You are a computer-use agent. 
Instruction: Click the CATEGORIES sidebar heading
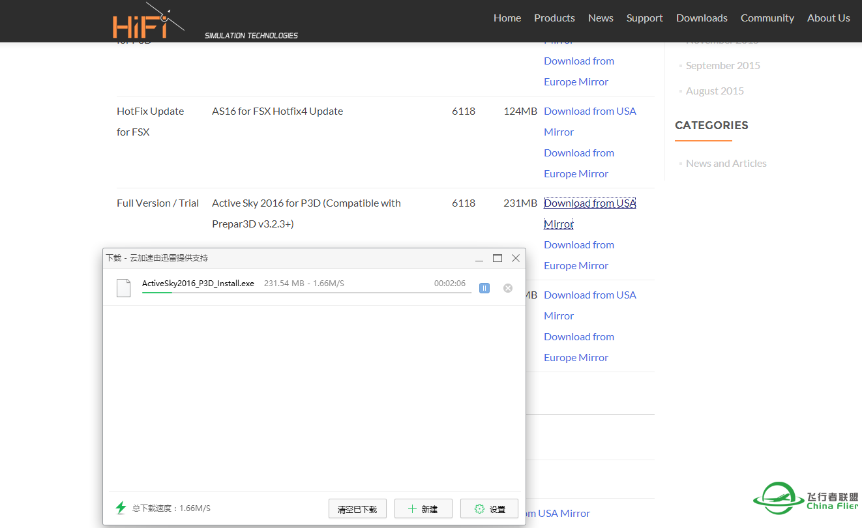point(711,125)
